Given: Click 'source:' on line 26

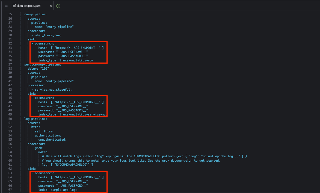Looking at the screenshot, I should [34, 19].
